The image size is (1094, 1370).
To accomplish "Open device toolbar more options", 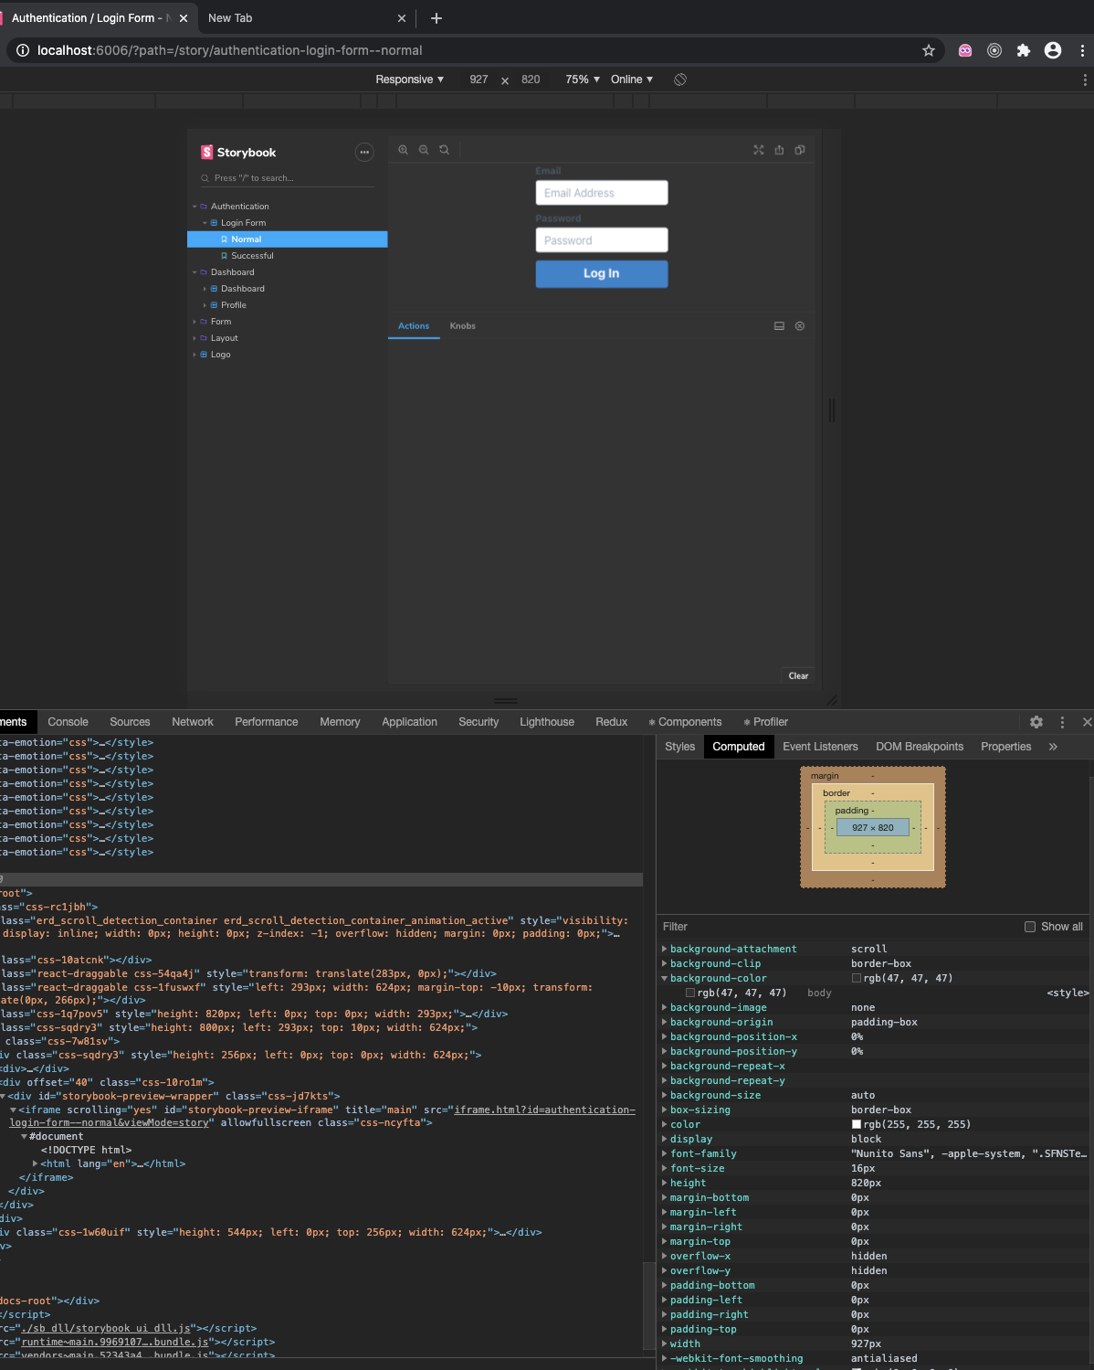I will click(1085, 80).
